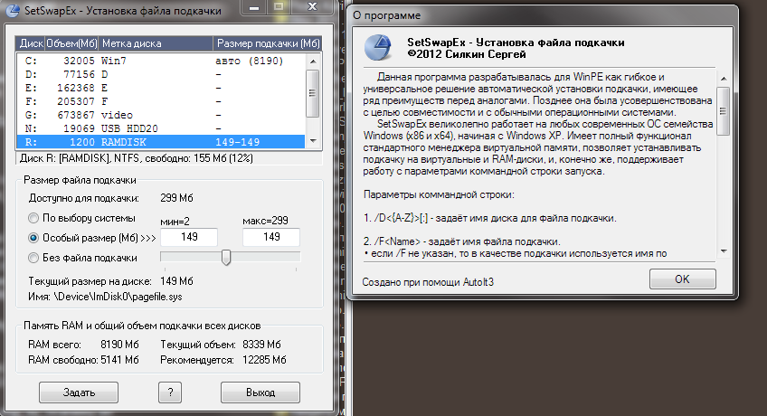The width and height of the screenshot is (767, 416).
Task: Select drive E: 162368 row
Action: pos(161,88)
